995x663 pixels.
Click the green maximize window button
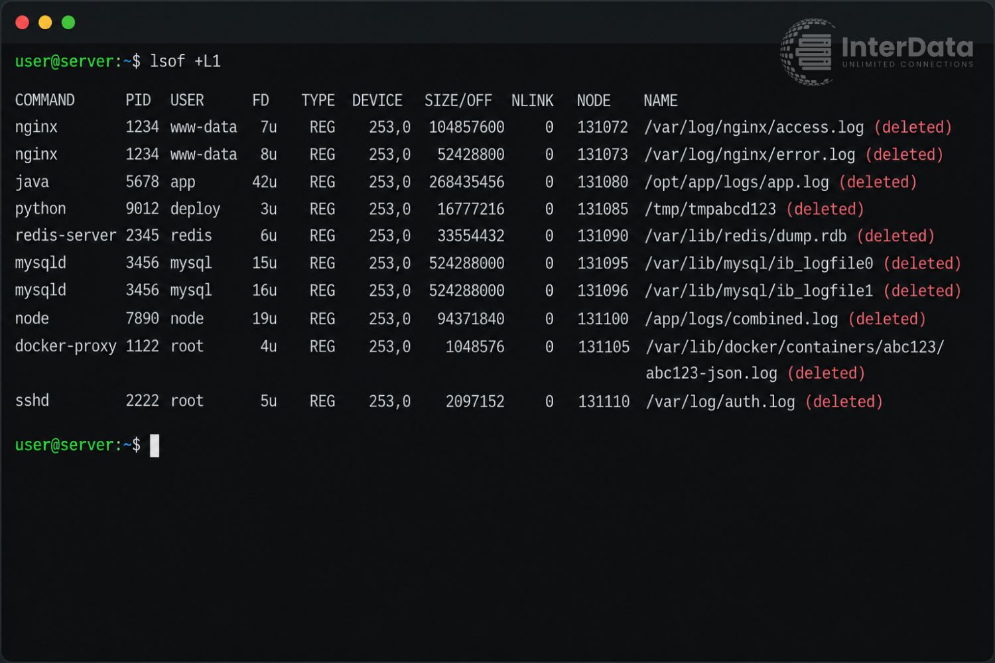pos(68,23)
